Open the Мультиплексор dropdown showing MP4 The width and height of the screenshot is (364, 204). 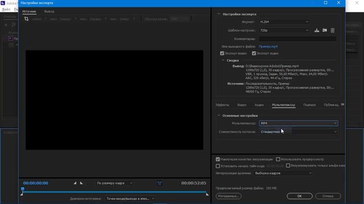(x=299, y=124)
